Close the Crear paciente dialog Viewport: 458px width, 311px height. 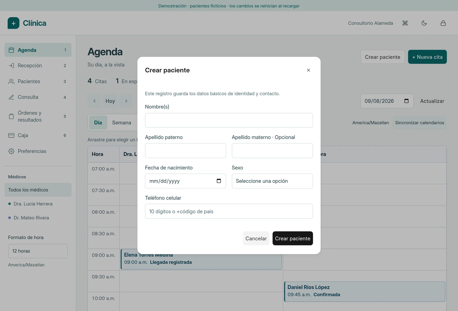(308, 70)
